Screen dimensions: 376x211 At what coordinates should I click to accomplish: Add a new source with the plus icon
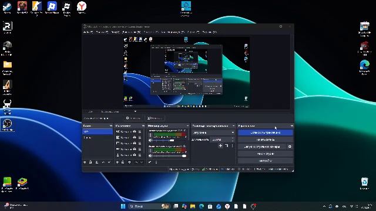pyautogui.click(x=117, y=162)
